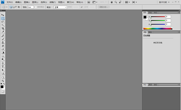Click the Color panel foreground swatch
Image resolution: width=181 pixels, height=110 pixels.
(145, 17)
